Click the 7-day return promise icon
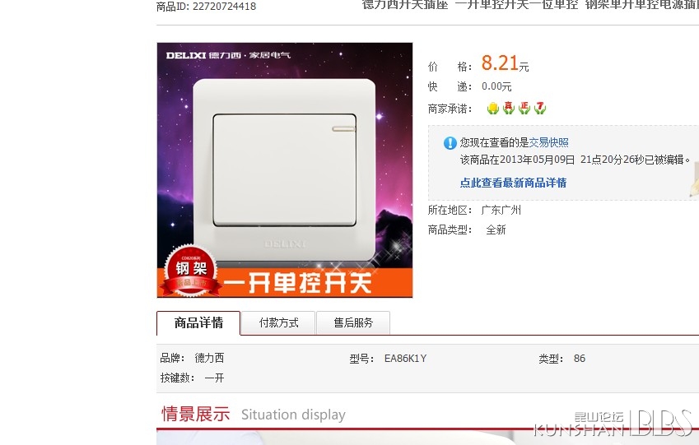 coord(540,108)
